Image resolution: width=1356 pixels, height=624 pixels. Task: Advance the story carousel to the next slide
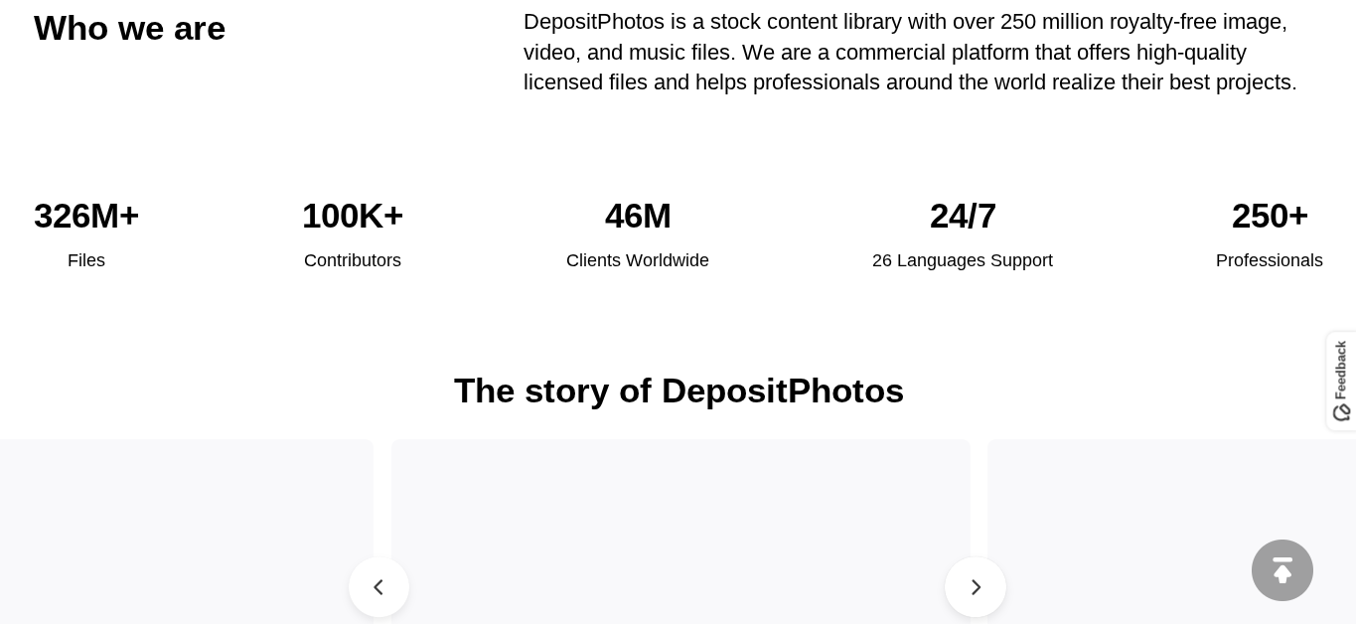point(975,587)
